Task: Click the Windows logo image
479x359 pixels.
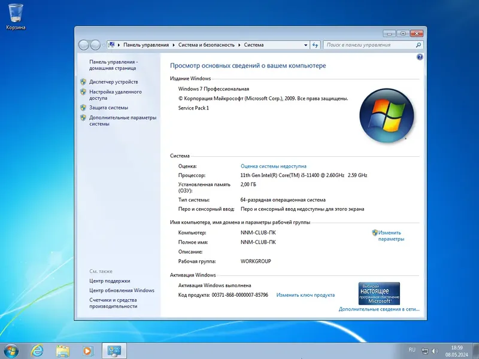Action: [387, 115]
